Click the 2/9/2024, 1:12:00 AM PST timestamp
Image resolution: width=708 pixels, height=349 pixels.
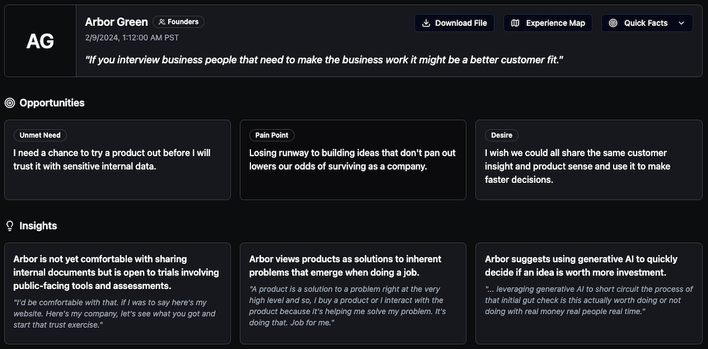pos(132,37)
